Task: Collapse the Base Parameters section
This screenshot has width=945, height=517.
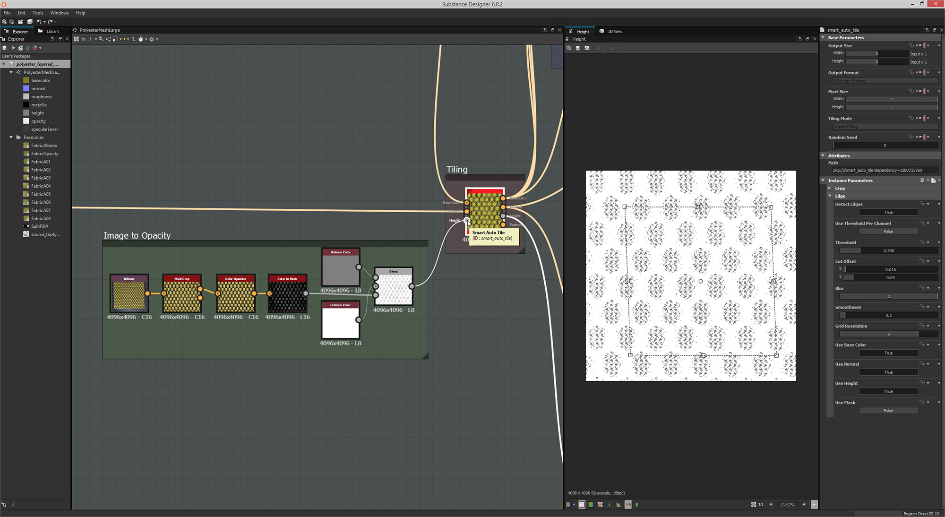Action: pos(823,37)
